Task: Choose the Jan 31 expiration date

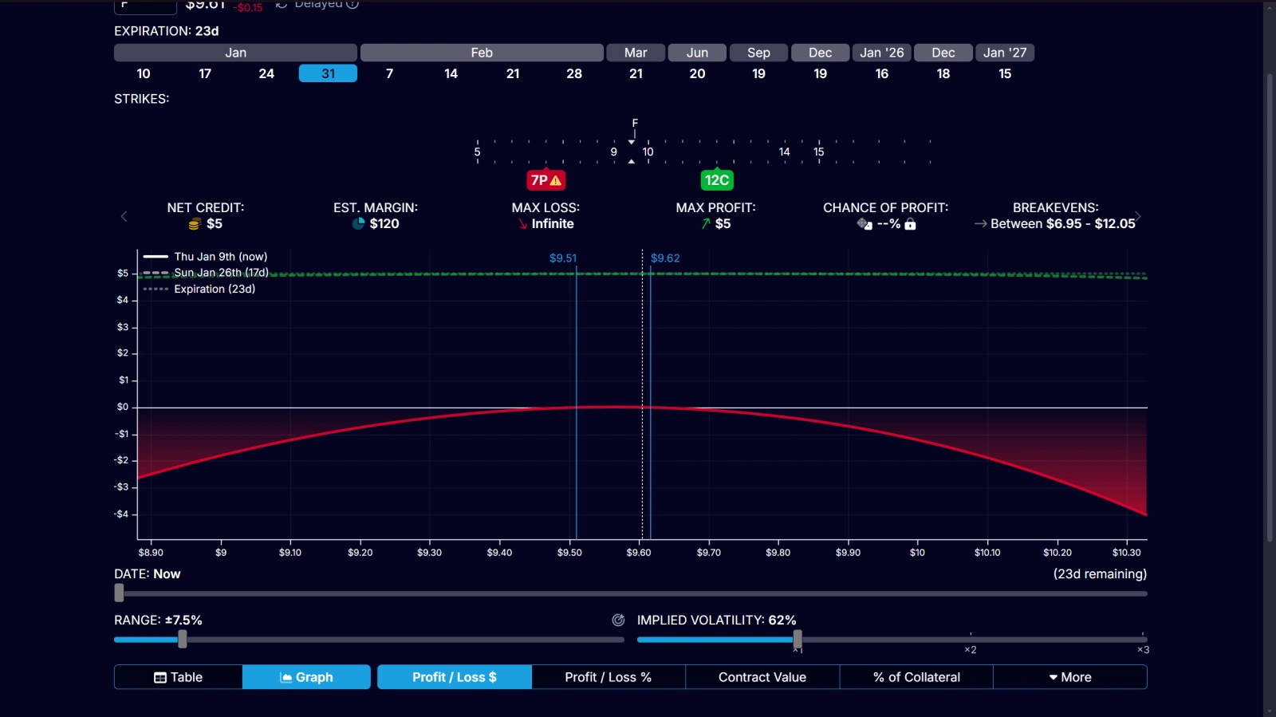Action: [328, 73]
